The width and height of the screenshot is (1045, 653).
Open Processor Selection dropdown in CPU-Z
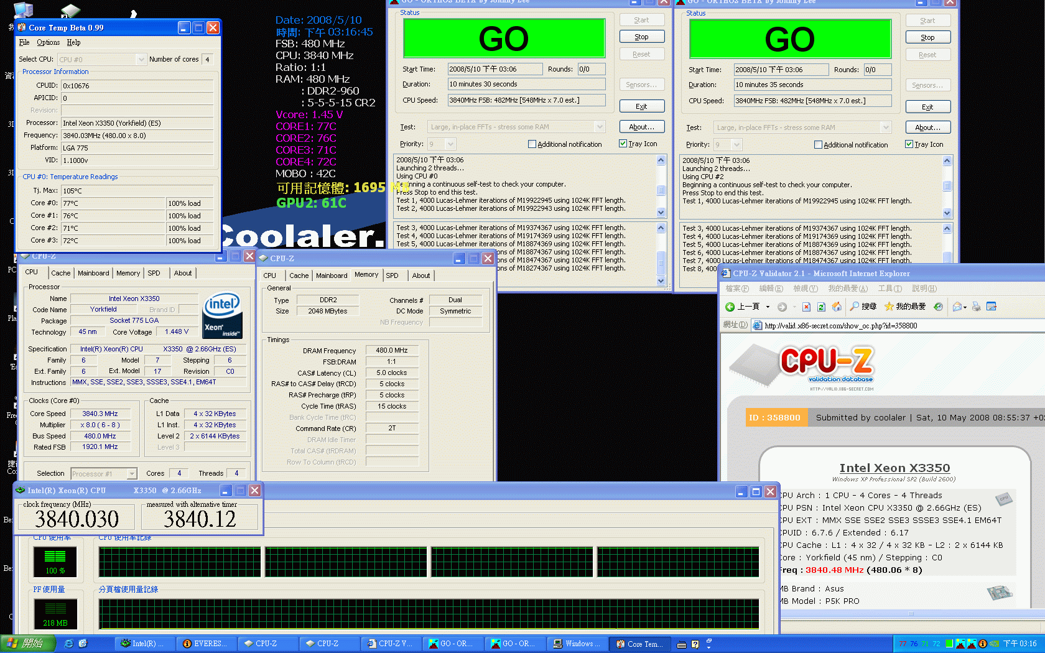click(132, 474)
